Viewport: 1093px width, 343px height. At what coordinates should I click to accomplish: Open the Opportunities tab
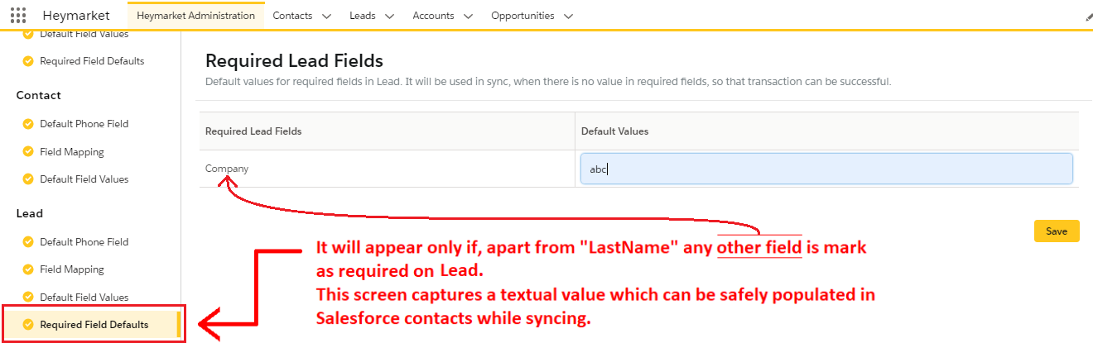522,16
